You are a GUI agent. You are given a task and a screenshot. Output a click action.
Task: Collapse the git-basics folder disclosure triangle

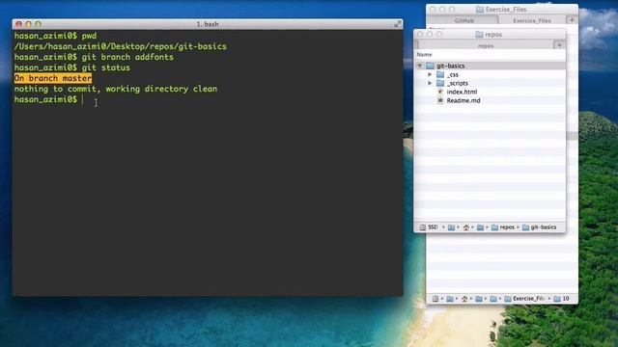point(420,66)
